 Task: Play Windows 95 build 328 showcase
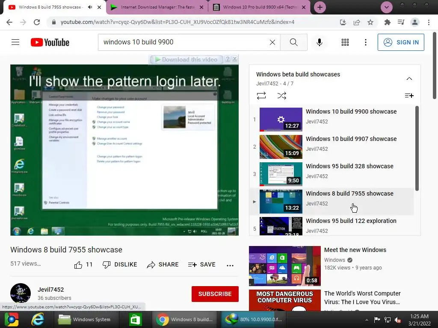(331, 174)
